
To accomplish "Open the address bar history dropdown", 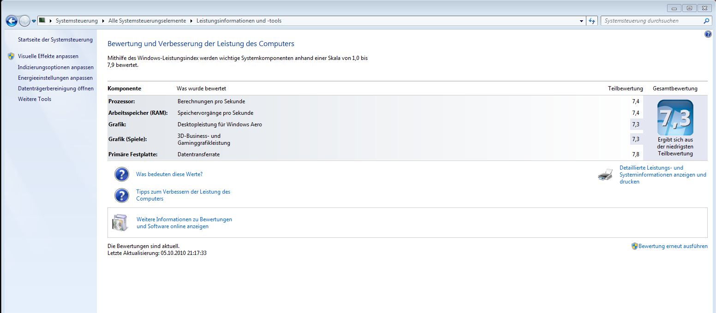I will point(581,21).
